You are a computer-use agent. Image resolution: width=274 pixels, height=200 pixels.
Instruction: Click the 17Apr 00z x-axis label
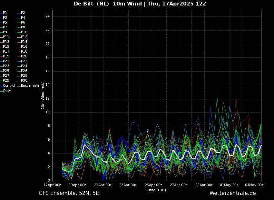click(52, 185)
